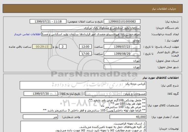Click the label مشخصات کالای مورد نیاز
This screenshot has width=188, height=132.
coord(163,105)
